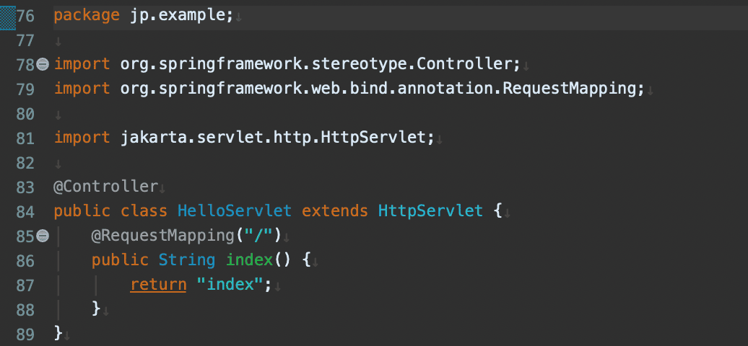Place cursor in the "index" string literal

230,285
